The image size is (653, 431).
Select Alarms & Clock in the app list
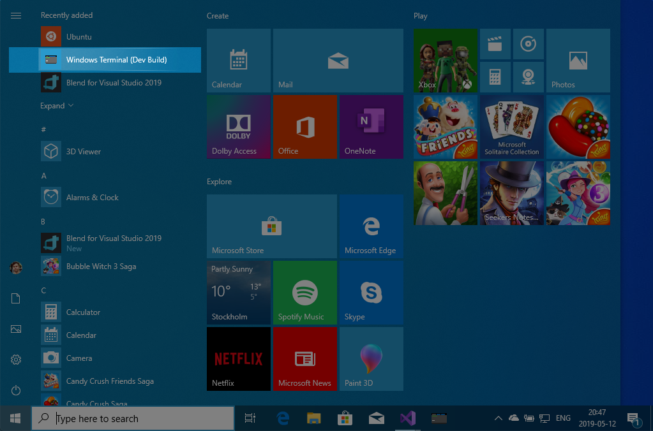(x=92, y=198)
